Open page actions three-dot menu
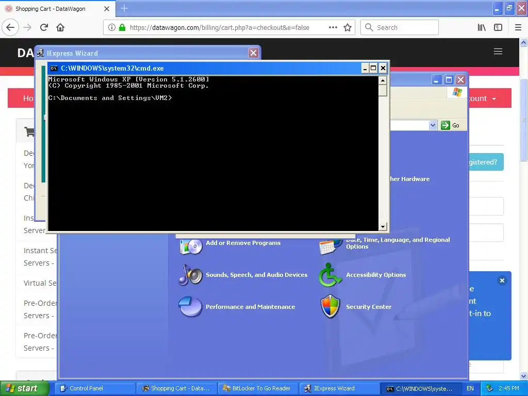Image resolution: width=528 pixels, height=396 pixels. [333, 27]
